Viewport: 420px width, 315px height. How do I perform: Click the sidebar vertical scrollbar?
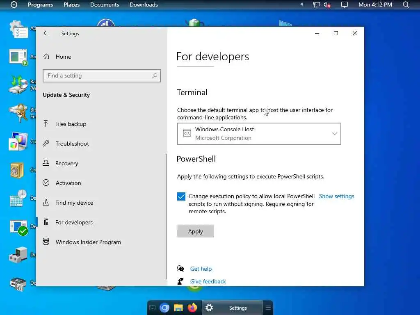coord(166,217)
